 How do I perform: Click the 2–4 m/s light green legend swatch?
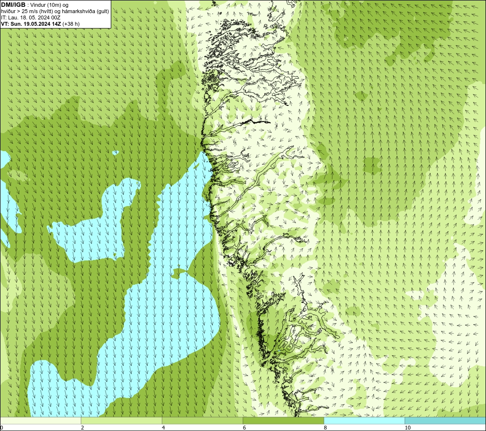click(121, 421)
